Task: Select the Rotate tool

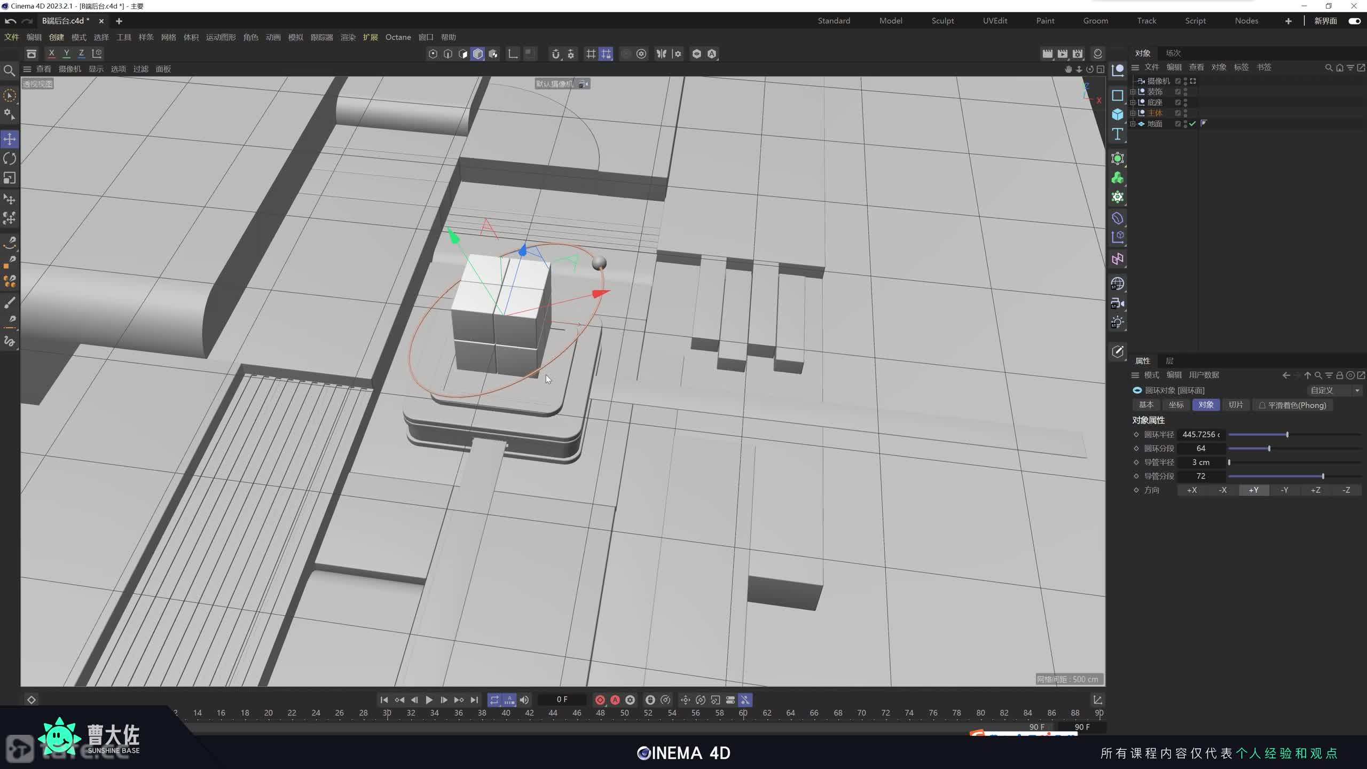Action: [10, 159]
